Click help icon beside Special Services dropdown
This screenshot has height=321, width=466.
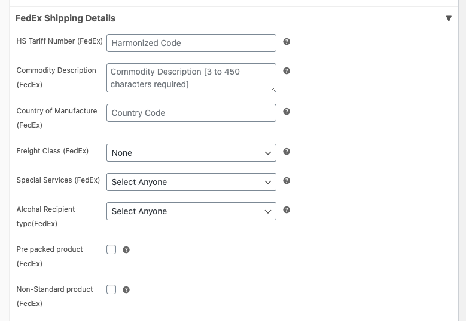pyautogui.click(x=287, y=181)
